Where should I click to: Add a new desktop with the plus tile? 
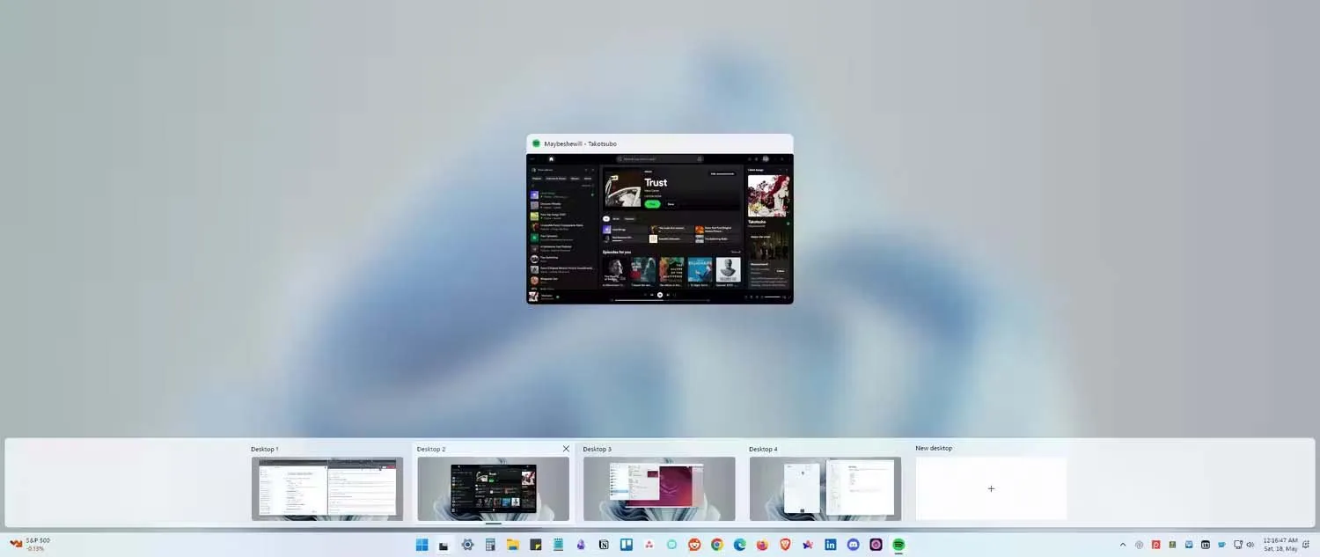991,488
